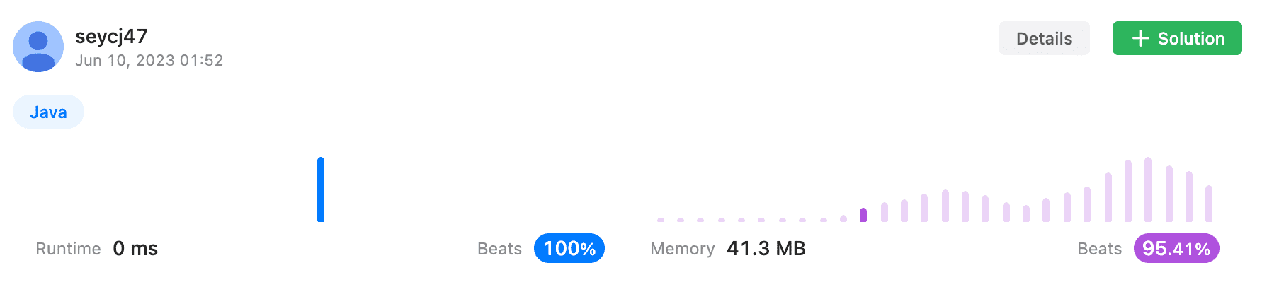This screenshot has height=287, width=1262.
Task: Open the submission Details
Action: [x=1044, y=38]
